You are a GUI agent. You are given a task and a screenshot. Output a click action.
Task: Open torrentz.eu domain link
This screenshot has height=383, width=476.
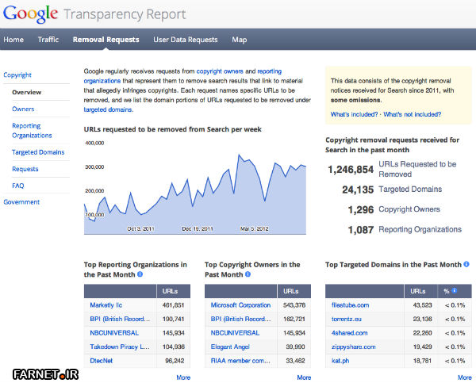point(347,319)
